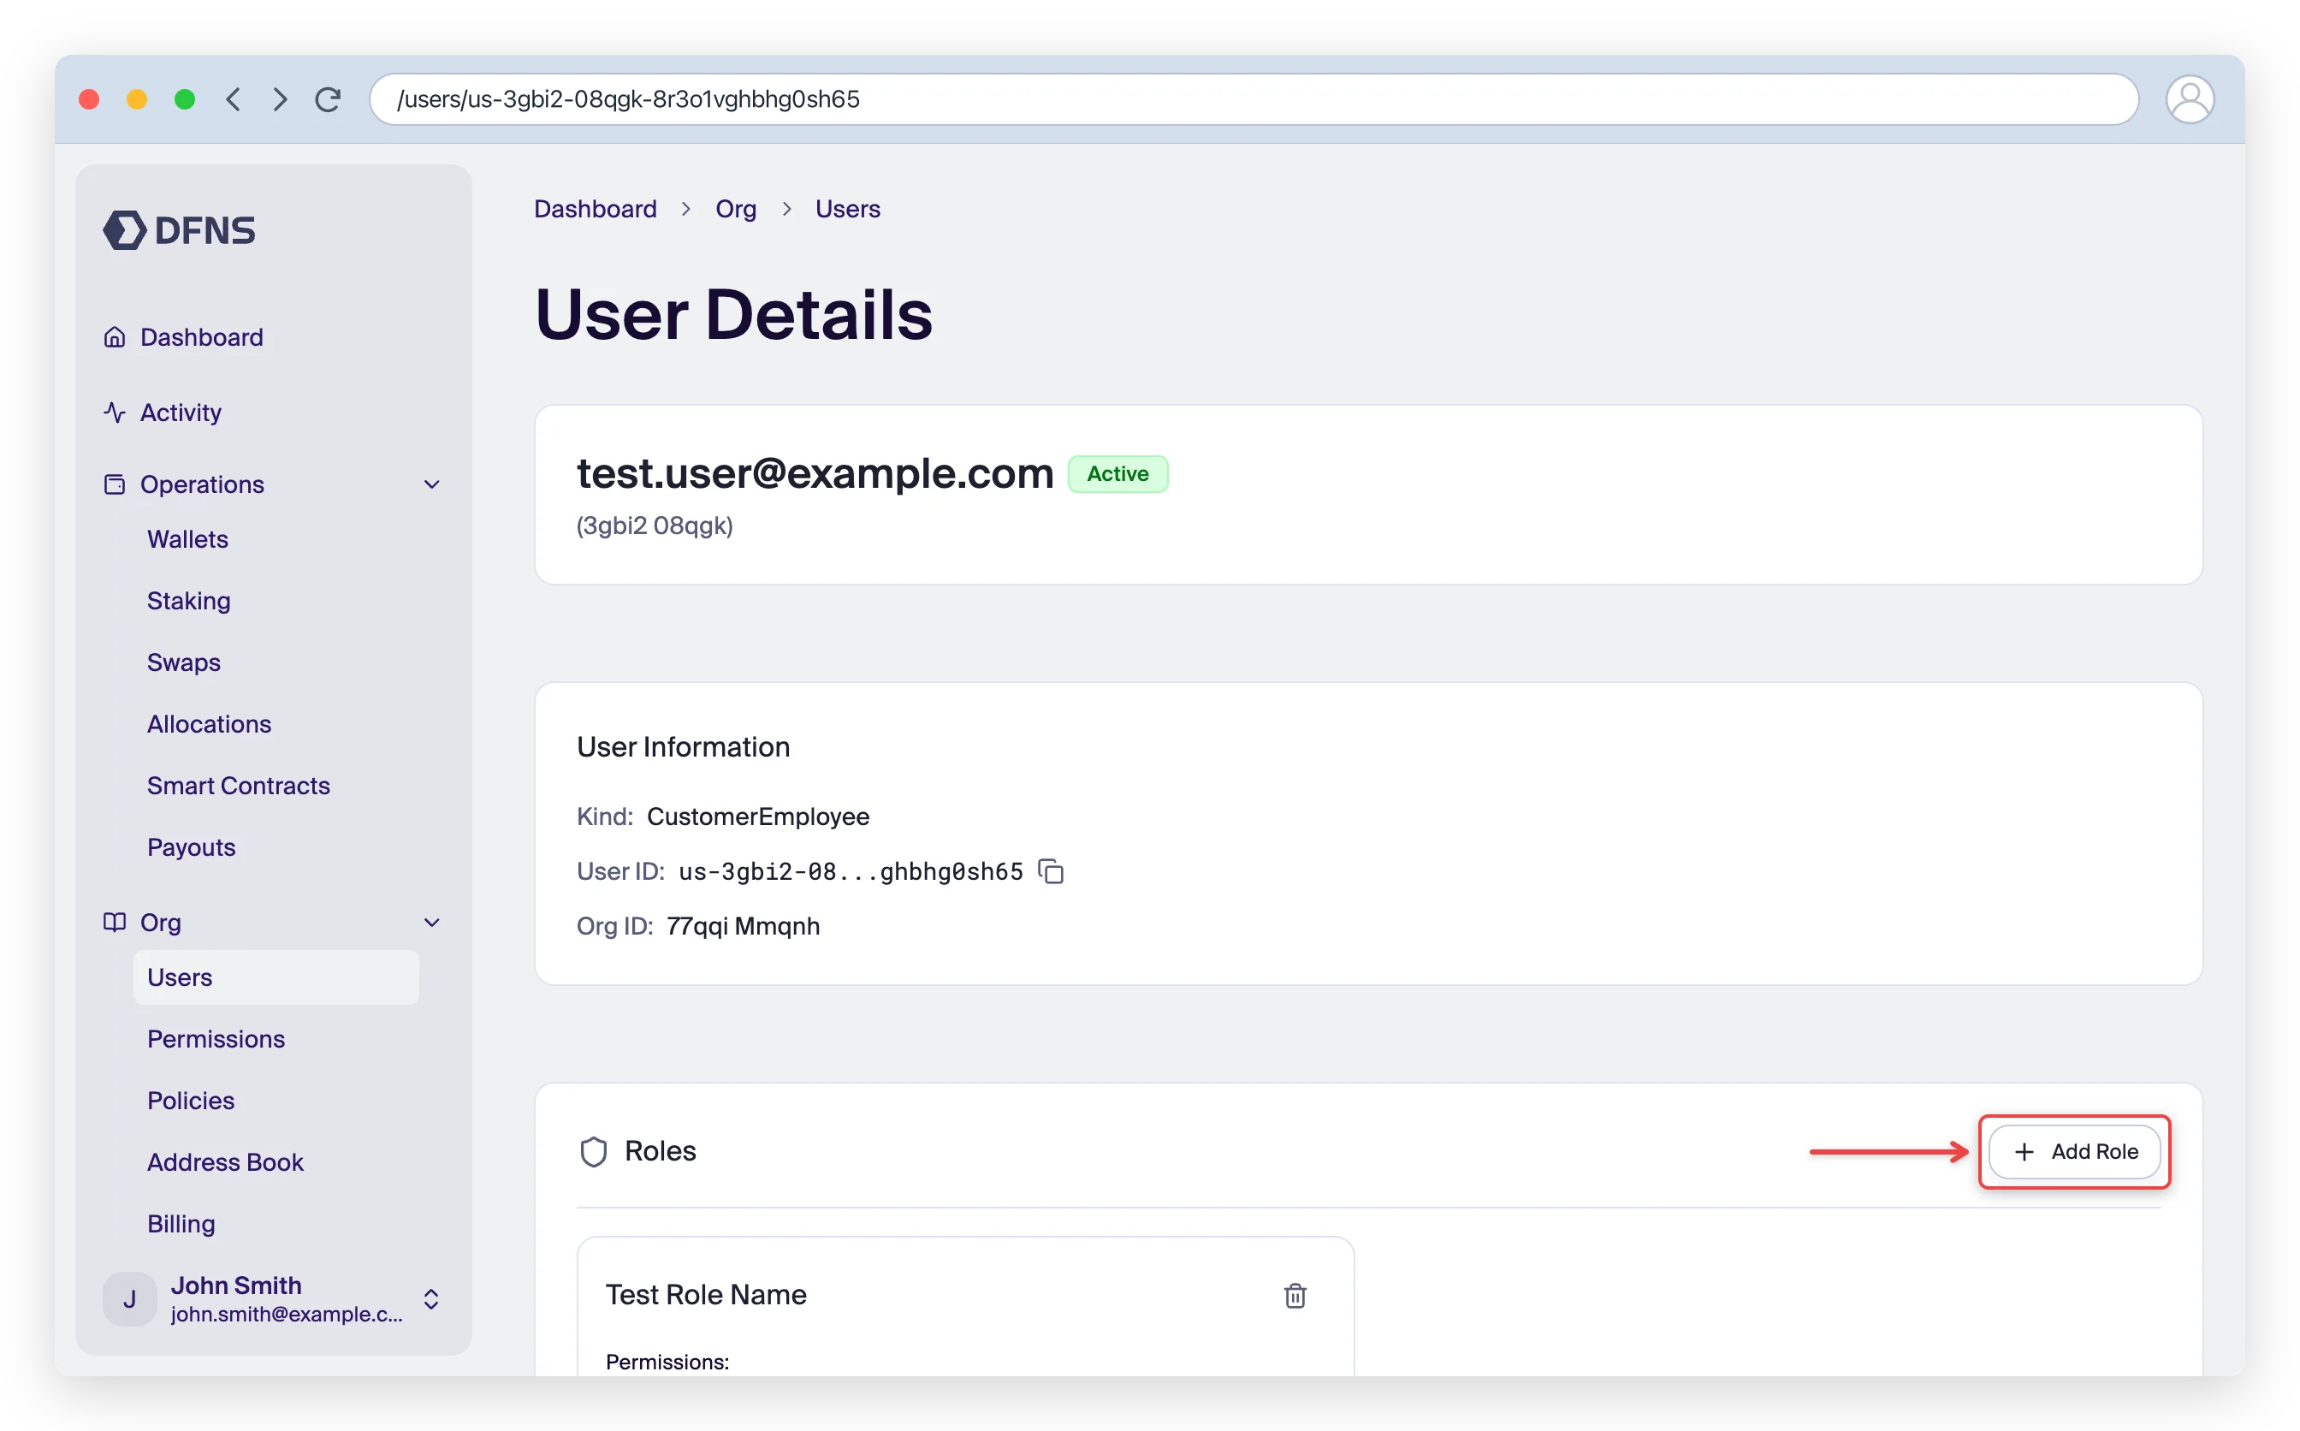Click the Activity pulse icon

(x=115, y=413)
